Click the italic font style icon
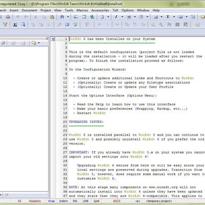This screenshot has width=205, height=205. pyautogui.click(x=116, y=17)
